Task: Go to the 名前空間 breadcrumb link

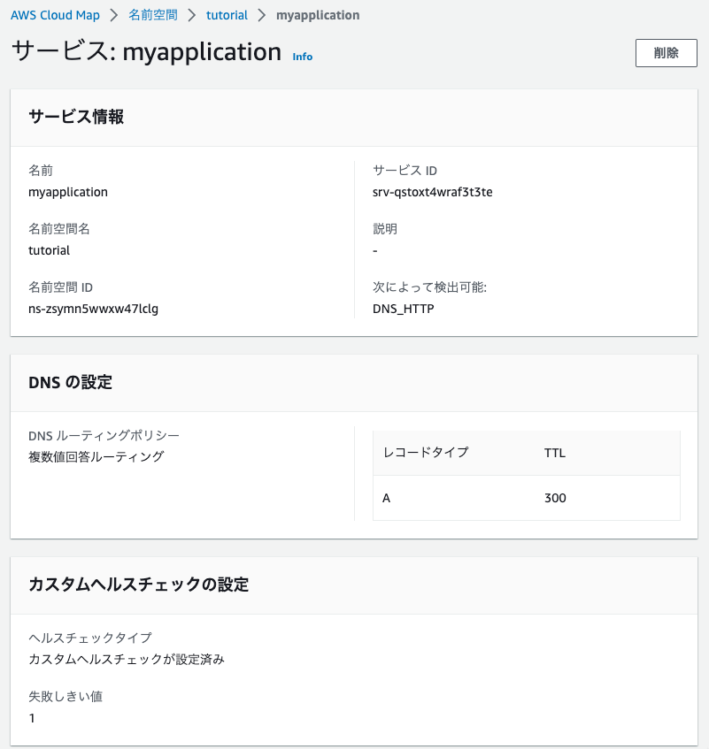Action: (x=153, y=15)
